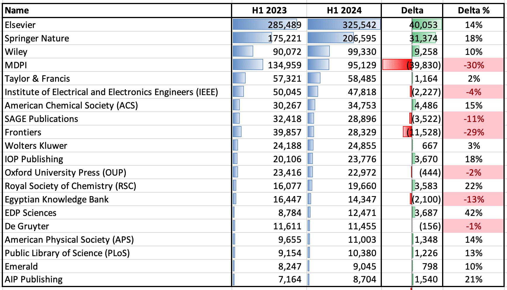The width and height of the screenshot is (507, 290).
Task: Click the Wiley name cell
Action: 117,52
